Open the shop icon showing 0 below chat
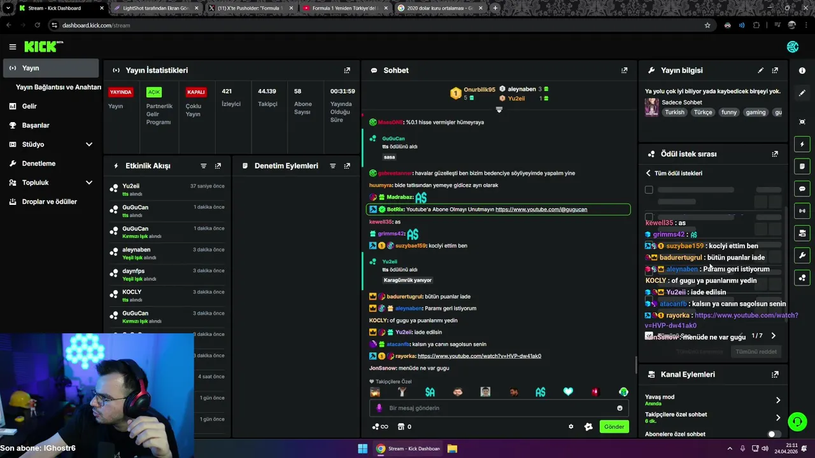Viewport: 815px width, 458px height. [404, 427]
